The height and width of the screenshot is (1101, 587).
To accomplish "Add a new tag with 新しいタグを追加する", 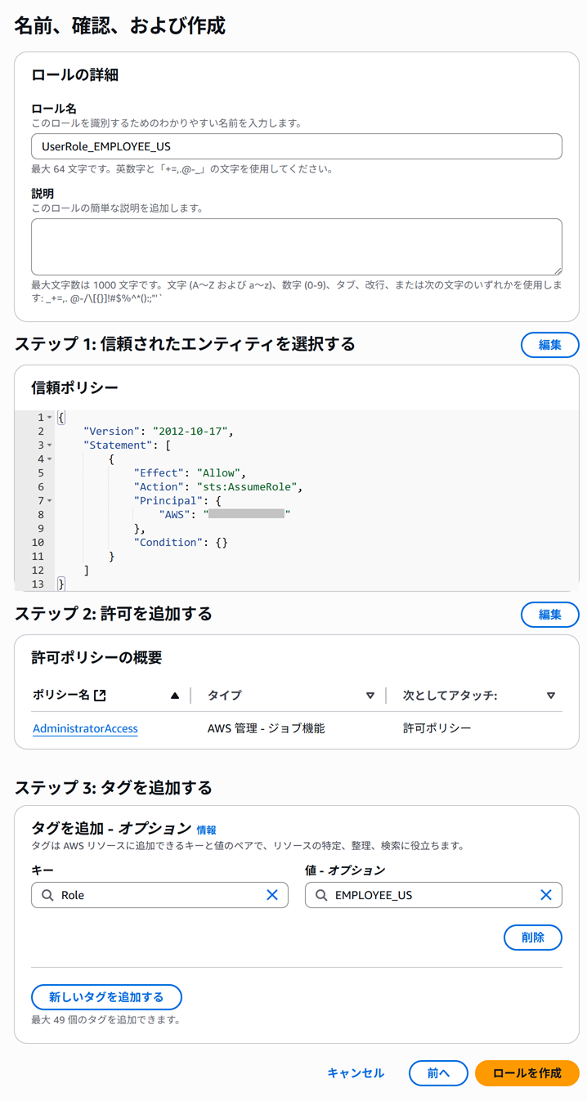I will click(x=106, y=997).
